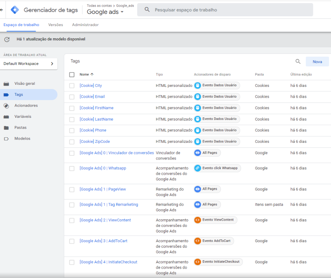
Task: Click the back arrow at top left
Action: pyautogui.click(x=2, y=10)
